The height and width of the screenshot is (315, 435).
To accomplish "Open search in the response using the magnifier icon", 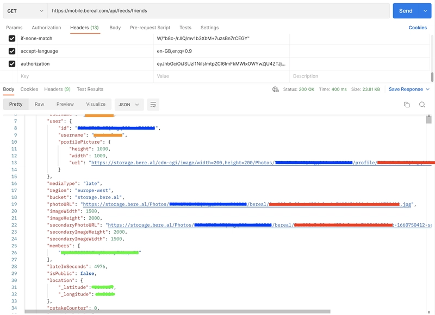I will tap(422, 105).
